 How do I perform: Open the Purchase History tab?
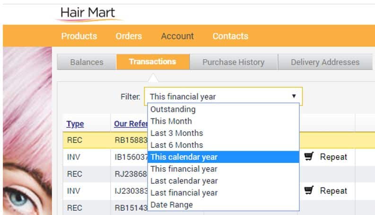pos(233,62)
